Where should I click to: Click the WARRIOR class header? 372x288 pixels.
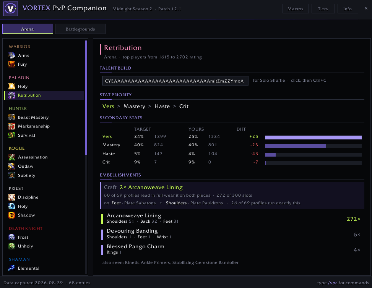click(x=19, y=47)
